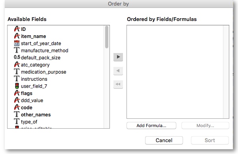Viewport: 238px width, 154px height.
Task: Click the alpha icon beside ID
Action: click(x=17, y=29)
